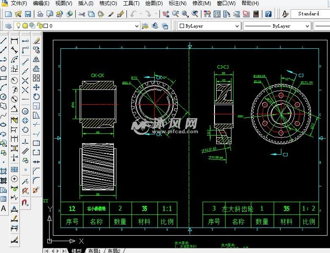Open the 修改(M) menu
The width and height of the screenshot is (330, 253).
pos(202,3)
